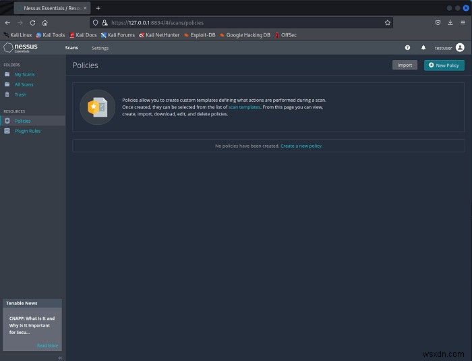The height and width of the screenshot is (361, 472).
Task: Click the New Policy button
Action: pyautogui.click(x=444, y=65)
